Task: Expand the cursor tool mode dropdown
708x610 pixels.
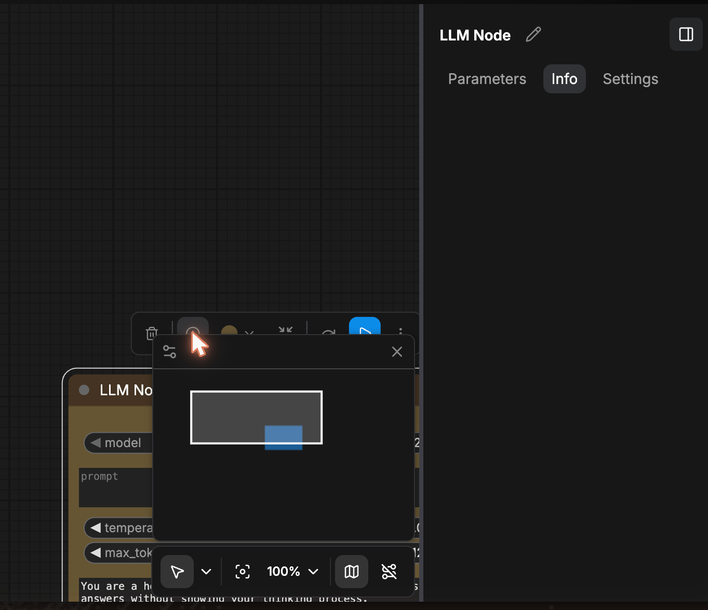Action: pyautogui.click(x=206, y=572)
